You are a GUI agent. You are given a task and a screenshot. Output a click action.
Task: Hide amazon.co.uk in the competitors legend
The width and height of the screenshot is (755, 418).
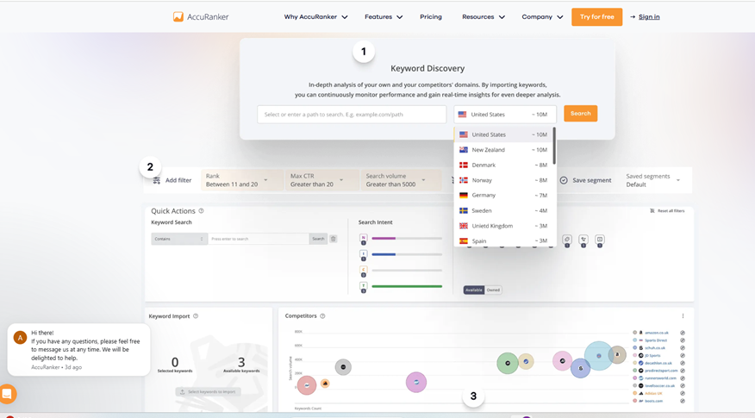683,333
